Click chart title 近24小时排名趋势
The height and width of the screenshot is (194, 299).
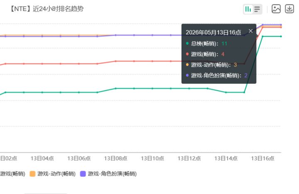58,9
